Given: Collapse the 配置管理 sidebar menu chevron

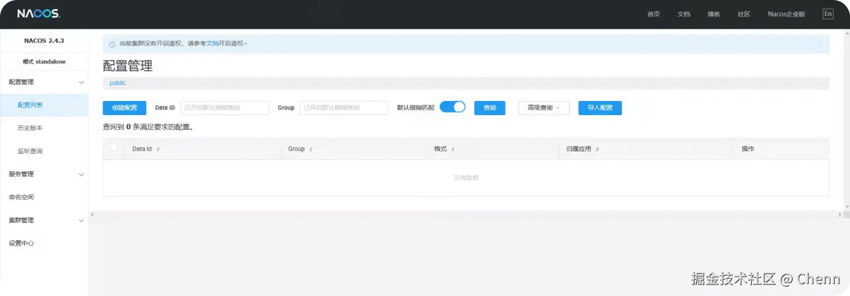Looking at the screenshot, I should [x=81, y=82].
